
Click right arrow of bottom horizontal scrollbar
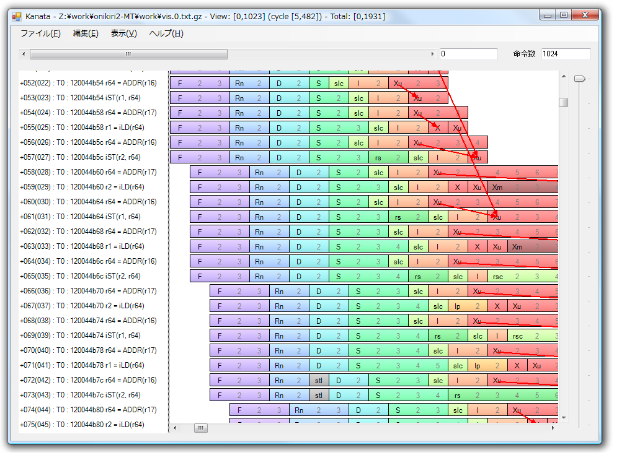coord(553,428)
